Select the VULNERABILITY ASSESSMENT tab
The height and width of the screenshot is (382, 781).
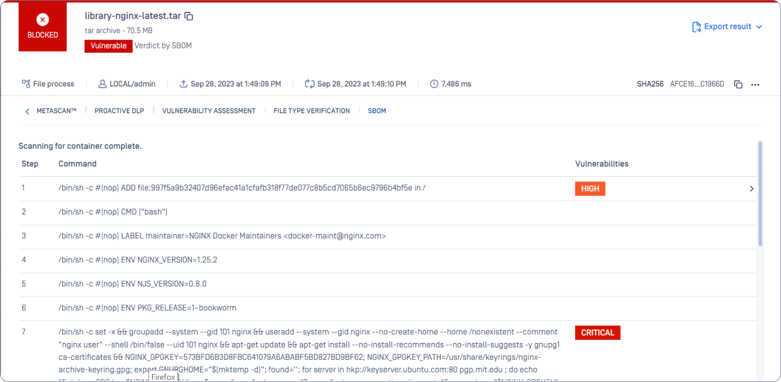(x=209, y=111)
